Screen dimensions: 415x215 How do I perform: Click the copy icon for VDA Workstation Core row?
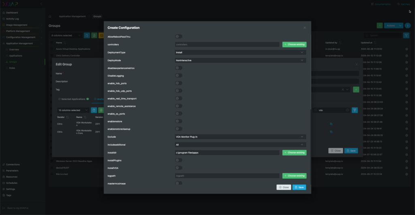tap(331, 132)
